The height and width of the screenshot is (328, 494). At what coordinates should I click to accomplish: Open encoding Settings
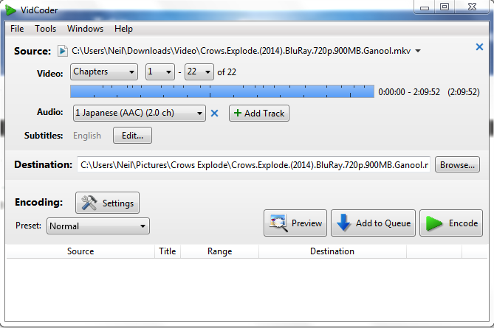click(x=107, y=203)
